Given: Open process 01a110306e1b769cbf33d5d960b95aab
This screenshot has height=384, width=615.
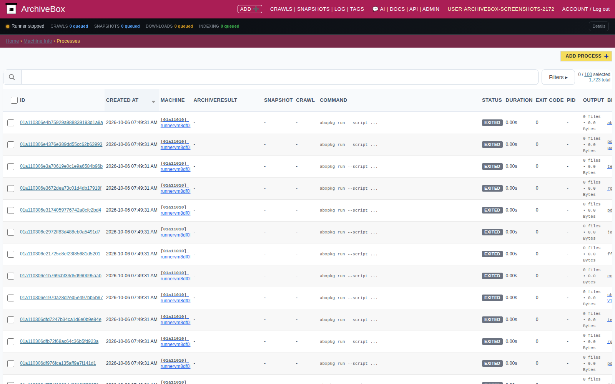Looking at the screenshot, I should [61, 276].
